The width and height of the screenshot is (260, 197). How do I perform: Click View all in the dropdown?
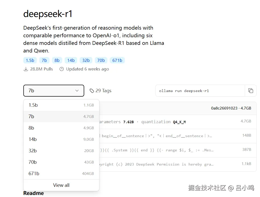pos(61,185)
